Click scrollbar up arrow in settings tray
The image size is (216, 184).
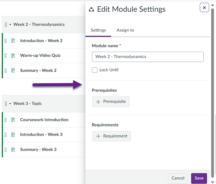[213, 5]
